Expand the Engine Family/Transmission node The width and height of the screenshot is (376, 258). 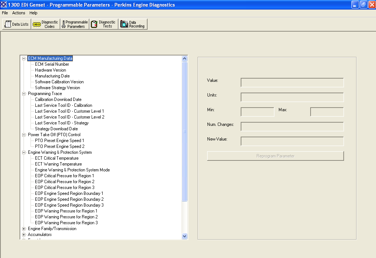coord(24,229)
